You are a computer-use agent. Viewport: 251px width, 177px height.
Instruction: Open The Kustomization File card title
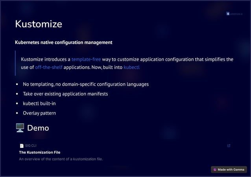pos(40,152)
